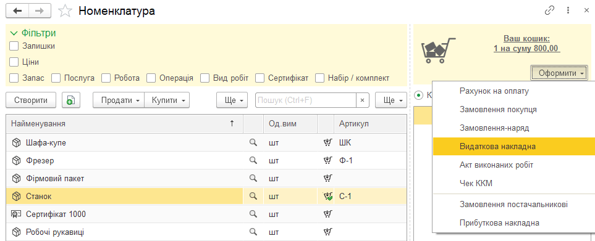Open the Ще dropdown right of search
This screenshot has height=241, width=595.
(391, 100)
